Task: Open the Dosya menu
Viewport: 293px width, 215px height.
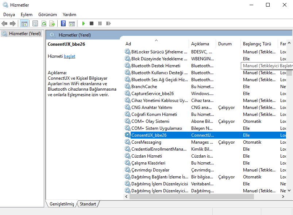Action: coord(9,15)
